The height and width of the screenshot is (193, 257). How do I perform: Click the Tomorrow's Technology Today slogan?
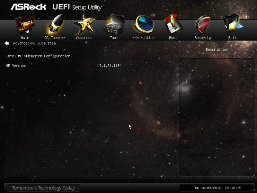tap(43, 188)
